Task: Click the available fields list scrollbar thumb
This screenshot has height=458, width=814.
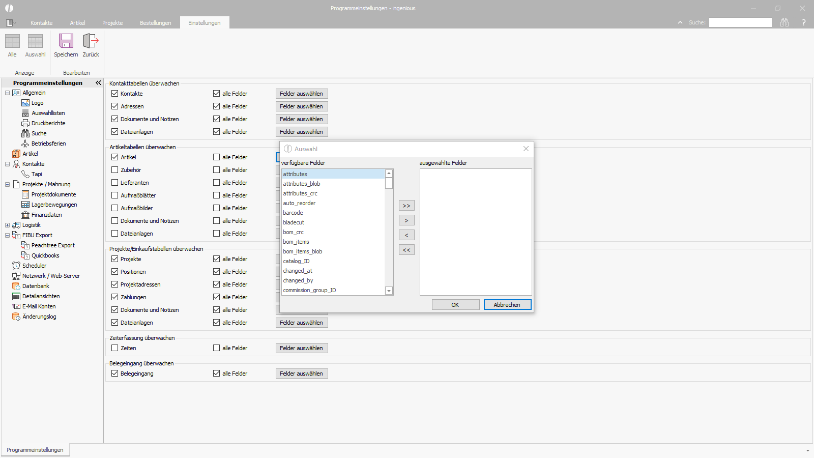Action: (389, 183)
